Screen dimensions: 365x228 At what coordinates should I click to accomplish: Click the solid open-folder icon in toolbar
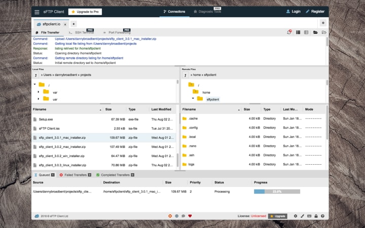315,32
